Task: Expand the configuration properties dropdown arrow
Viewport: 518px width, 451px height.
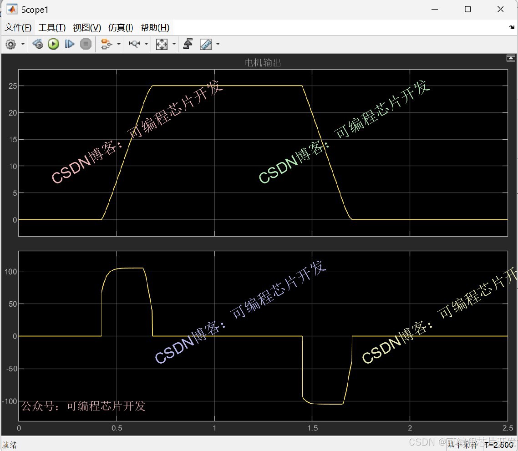Action: tap(23, 44)
